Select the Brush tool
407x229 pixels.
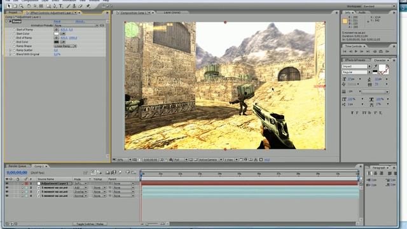68,6
